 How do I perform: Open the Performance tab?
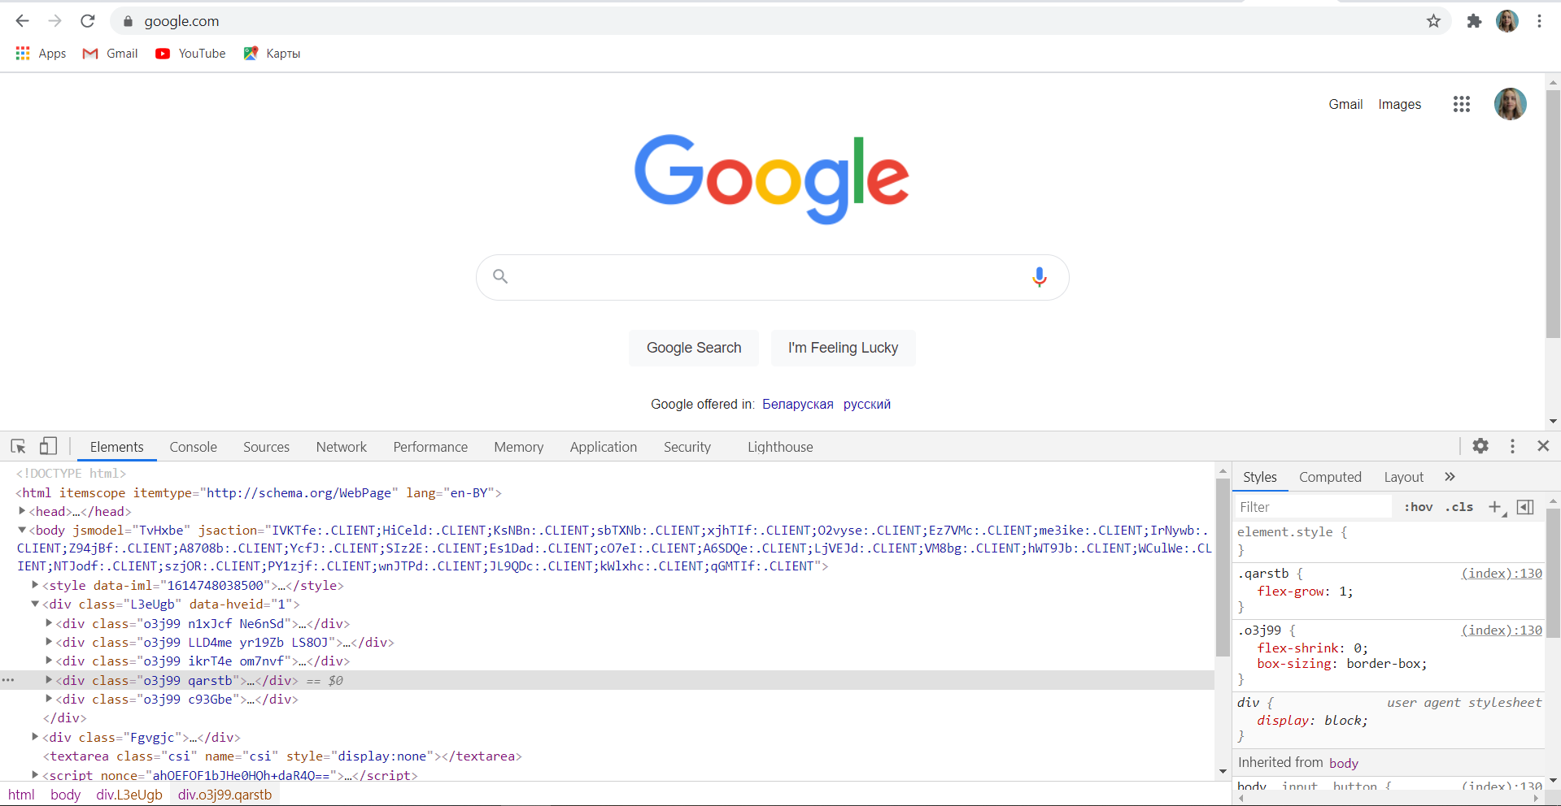430,447
